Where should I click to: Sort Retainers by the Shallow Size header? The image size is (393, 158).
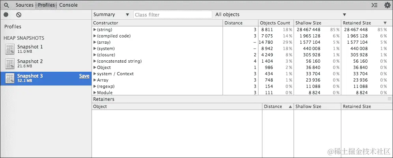317,106
